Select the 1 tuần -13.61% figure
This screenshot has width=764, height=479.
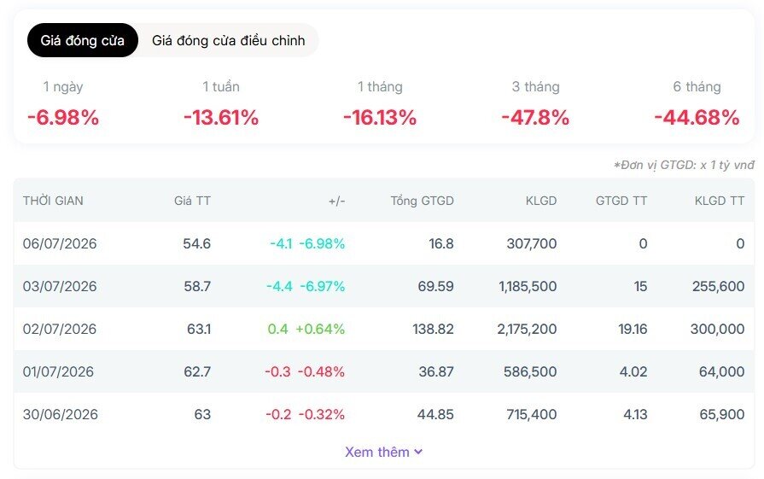pos(221,118)
